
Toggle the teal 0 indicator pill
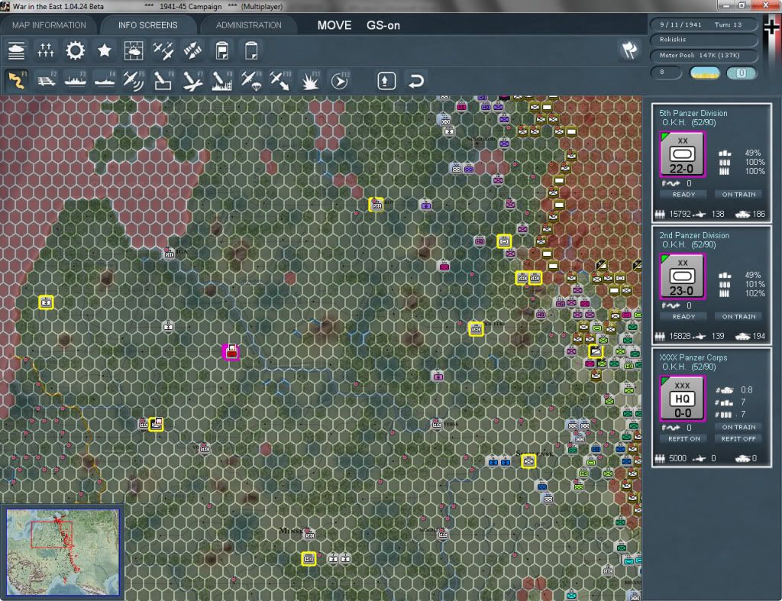[x=741, y=73]
